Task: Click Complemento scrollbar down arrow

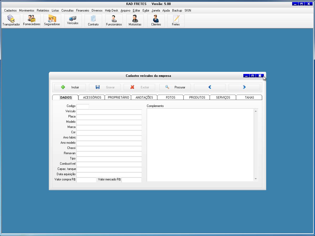Action: click(256, 179)
